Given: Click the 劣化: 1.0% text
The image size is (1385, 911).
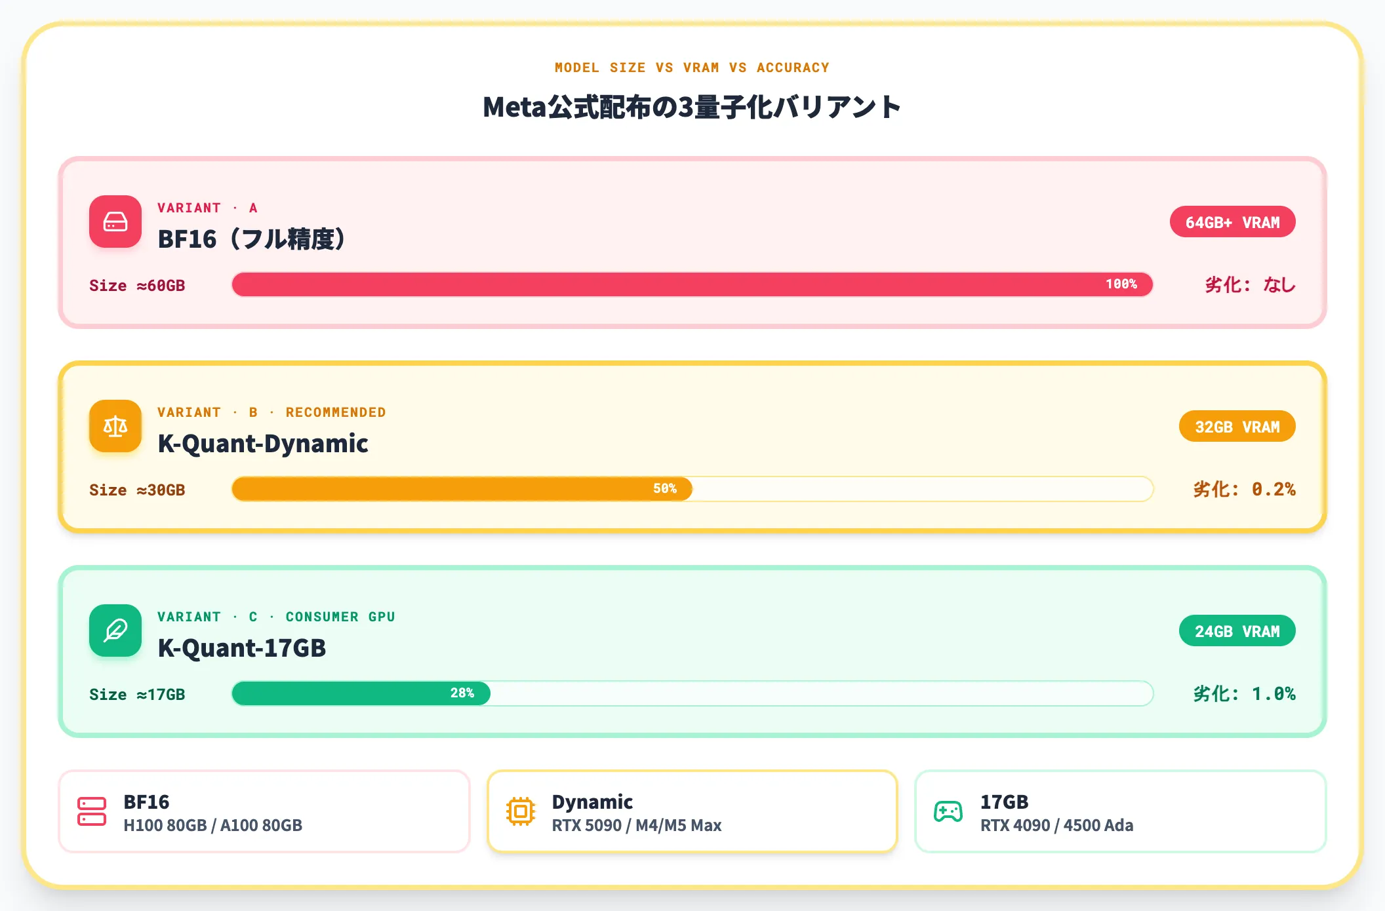Looking at the screenshot, I should coord(1245,694).
